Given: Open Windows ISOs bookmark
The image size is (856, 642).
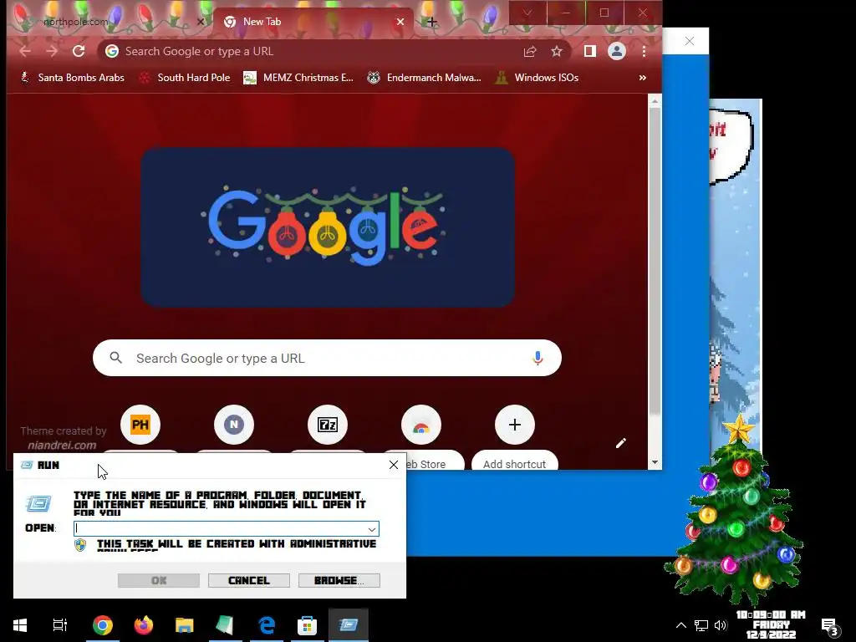Looking at the screenshot, I should coord(538,78).
